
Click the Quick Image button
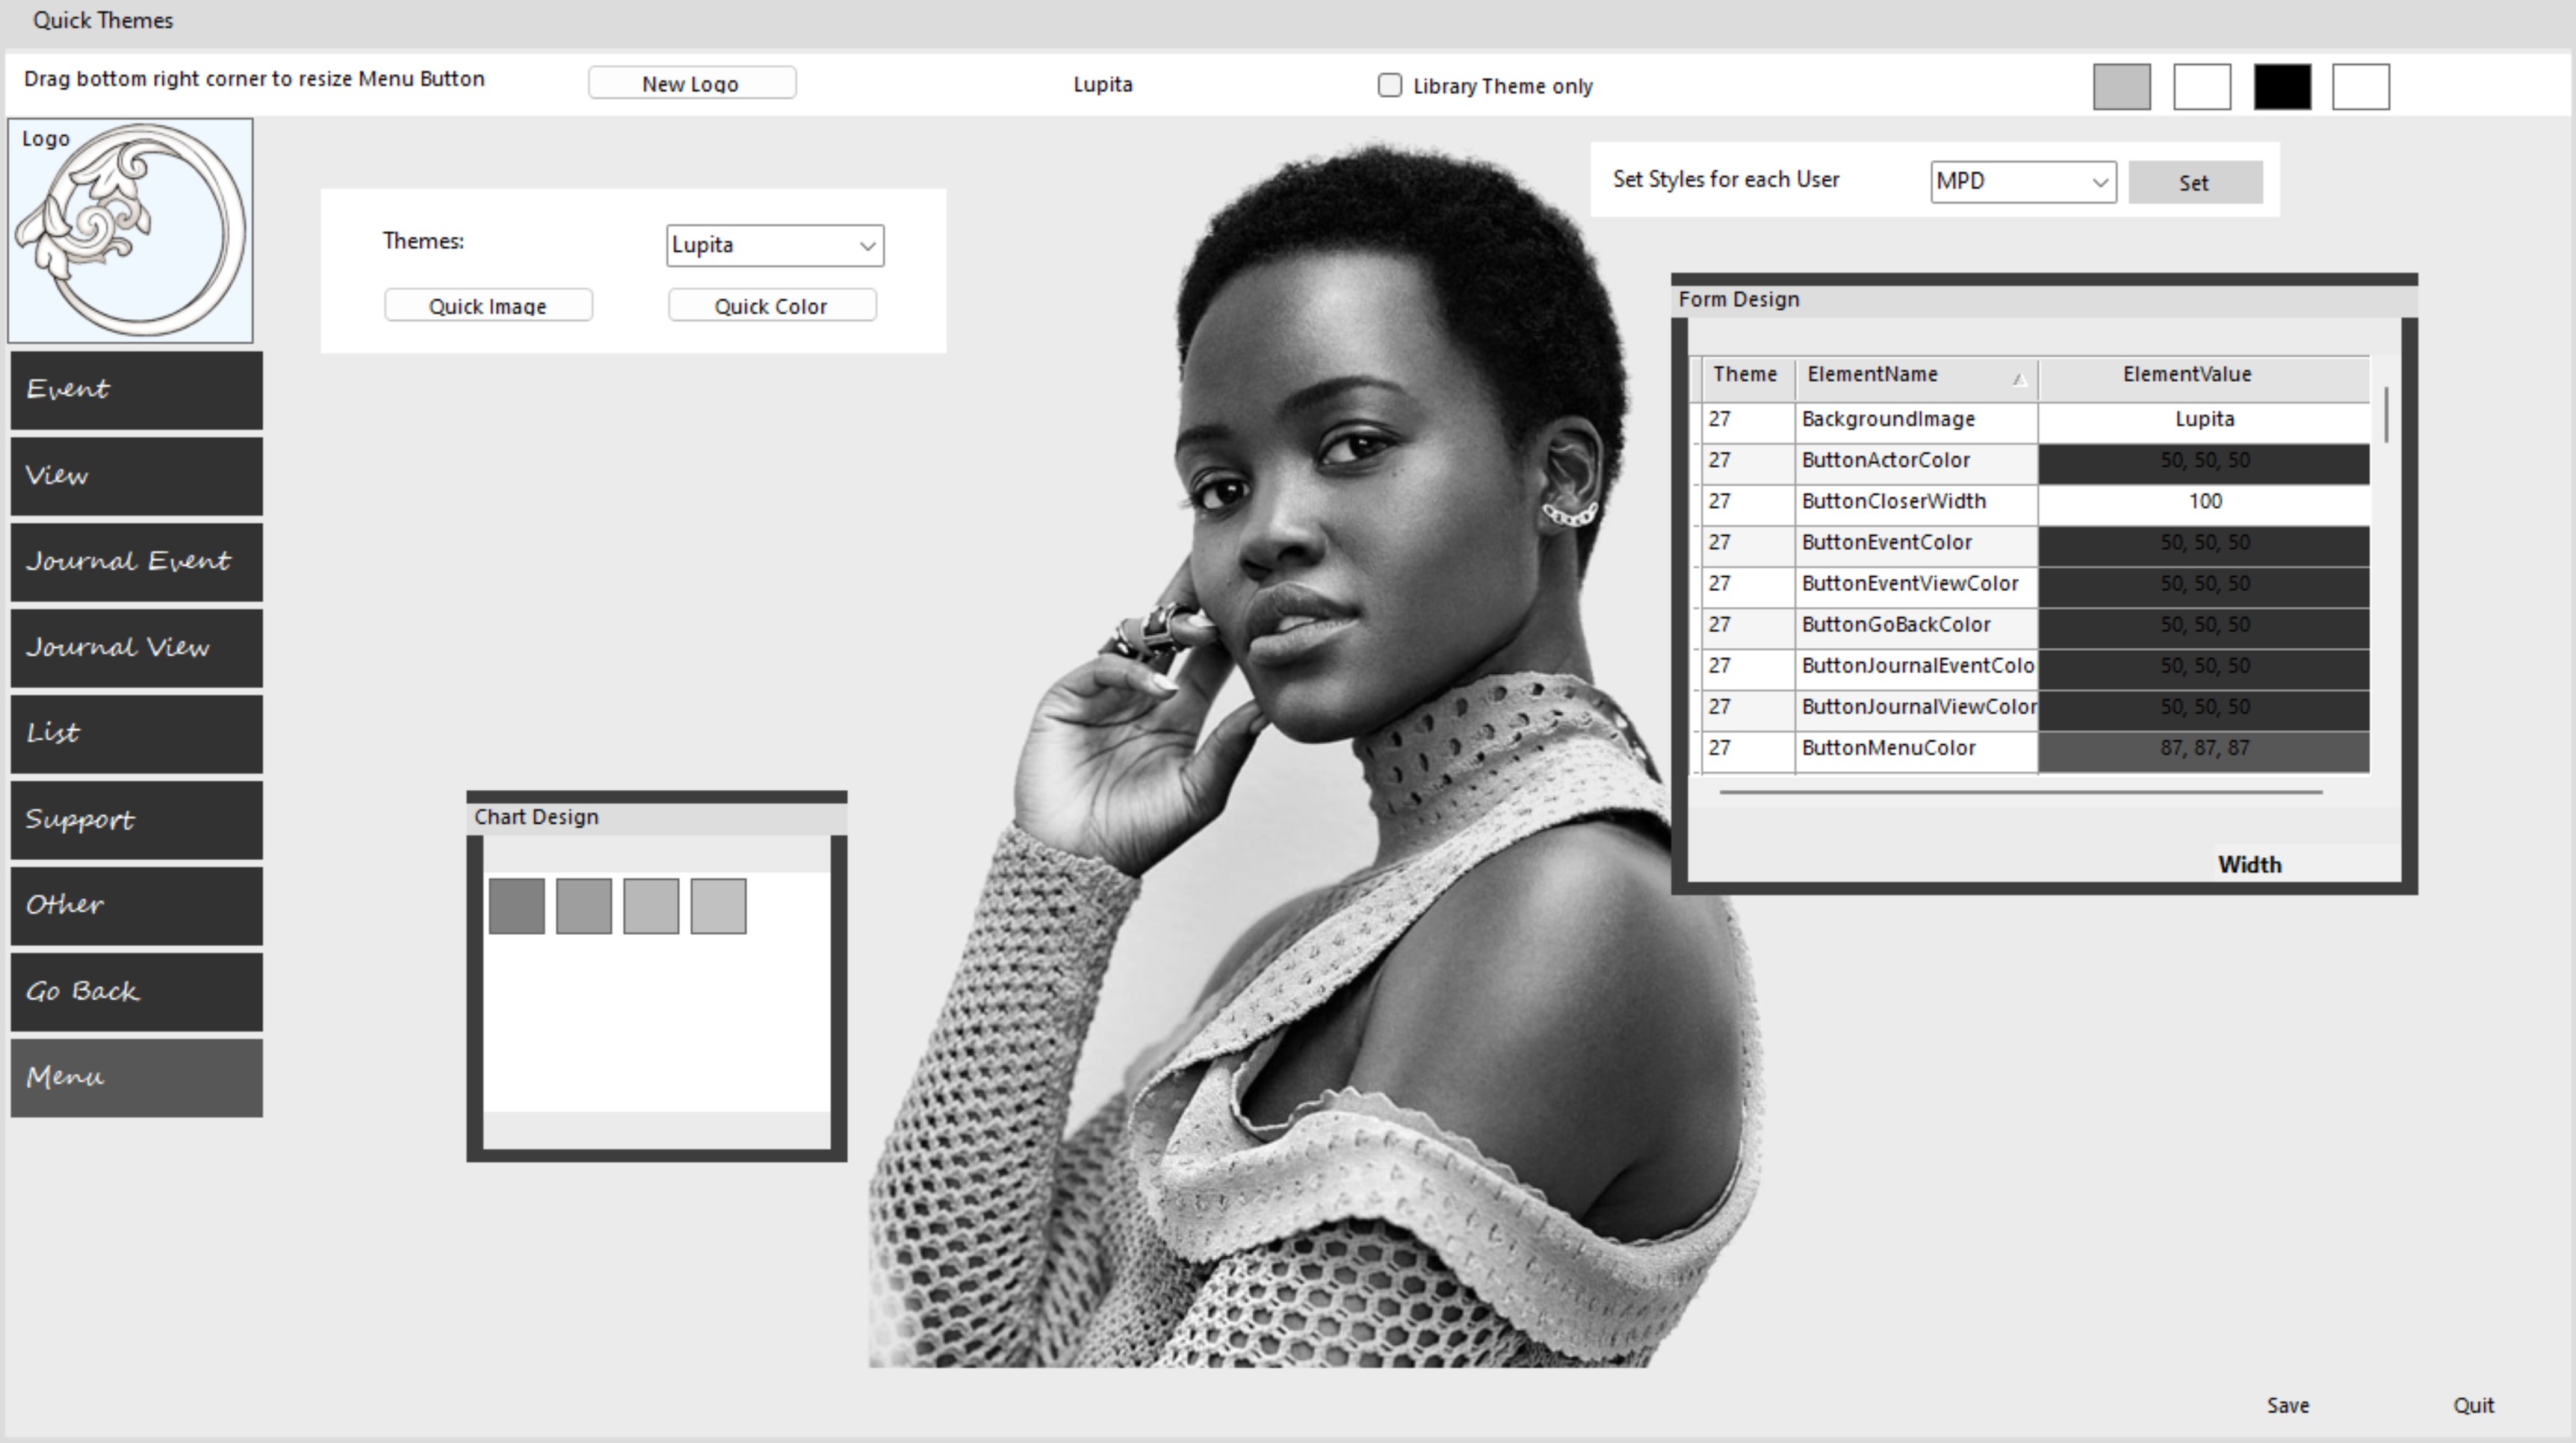click(x=488, y=306)
